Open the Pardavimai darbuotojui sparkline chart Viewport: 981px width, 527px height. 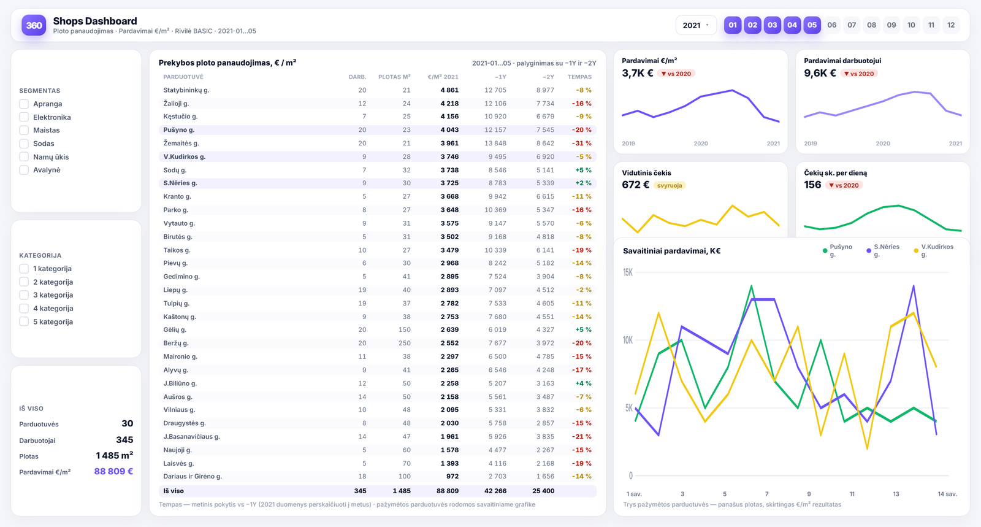883,106
